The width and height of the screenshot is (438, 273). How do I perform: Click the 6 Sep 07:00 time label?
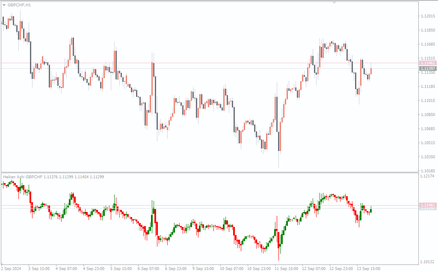(x=148, y=269)
